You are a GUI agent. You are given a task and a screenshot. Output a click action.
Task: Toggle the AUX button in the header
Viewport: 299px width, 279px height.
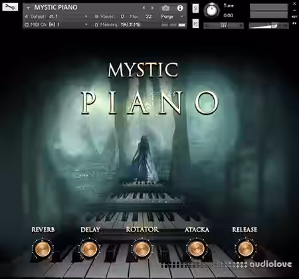point(294,17)
